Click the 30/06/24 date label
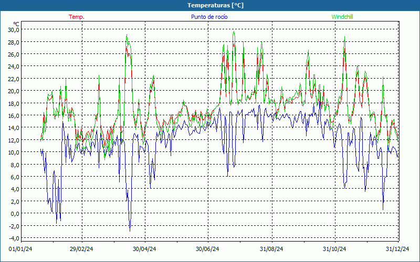Viewport: 420px width, 262px height. tap(207, 249)
